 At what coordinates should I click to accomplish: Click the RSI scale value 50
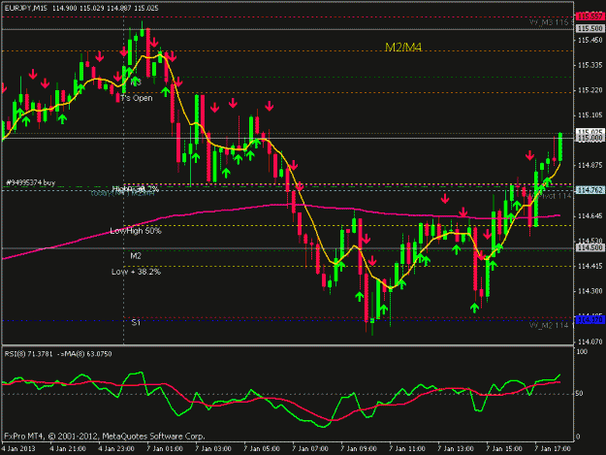pos(579,394)
